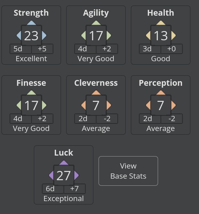199x214 pixels.
Task: Click the green up arrow above Finesse
Action: coord(31,93)
